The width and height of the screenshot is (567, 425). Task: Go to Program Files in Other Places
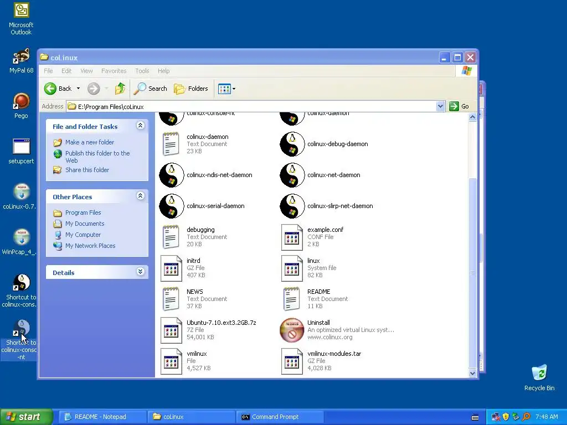pos(83,212)
